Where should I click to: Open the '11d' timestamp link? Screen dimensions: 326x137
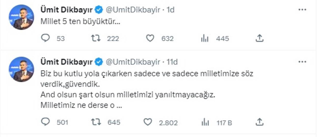[x=172, y=62]
